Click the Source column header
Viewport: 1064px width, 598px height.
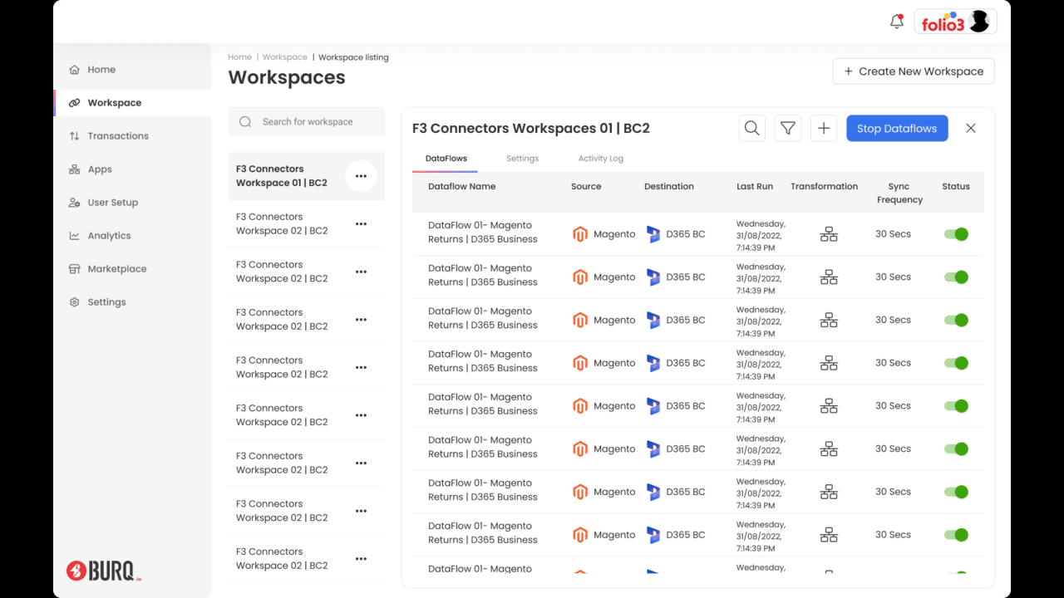point(586,187)
